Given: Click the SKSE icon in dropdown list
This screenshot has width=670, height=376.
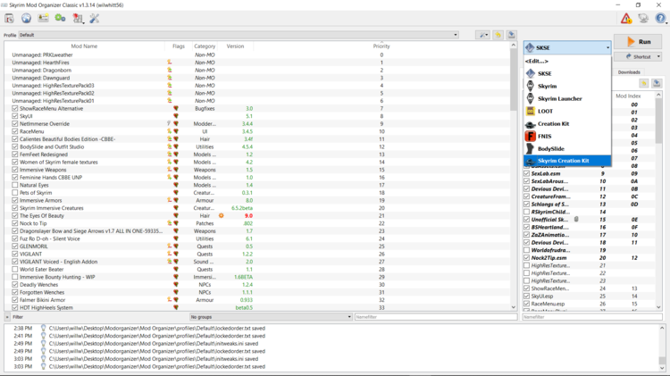Looking at the screenshot, I should point(531,73).
